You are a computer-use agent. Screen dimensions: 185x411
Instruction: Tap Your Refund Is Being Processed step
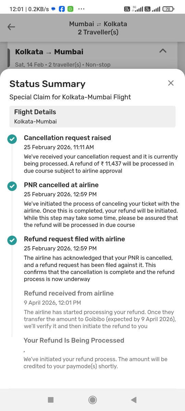[74, 340]
